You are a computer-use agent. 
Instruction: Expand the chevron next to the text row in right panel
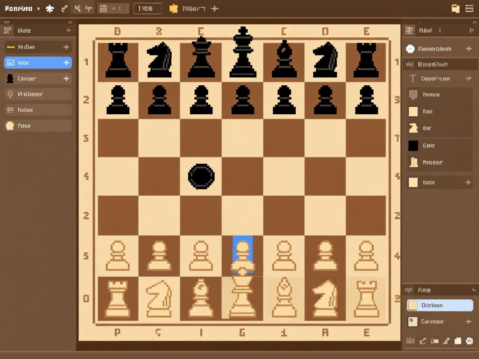(x=469, y=78)
